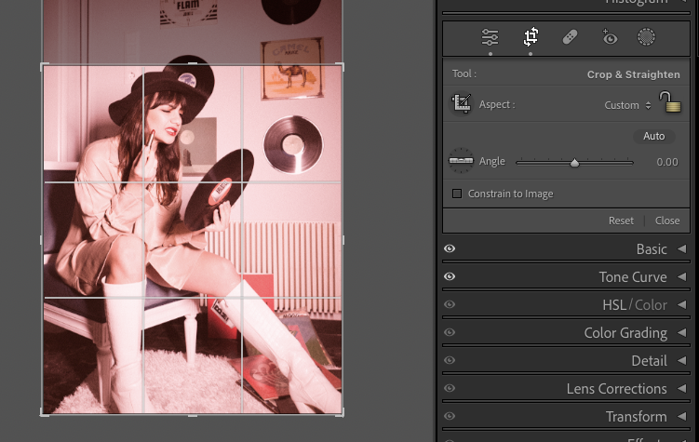Activate the Red Eye correction tool
699x442 pixels.
610,37
